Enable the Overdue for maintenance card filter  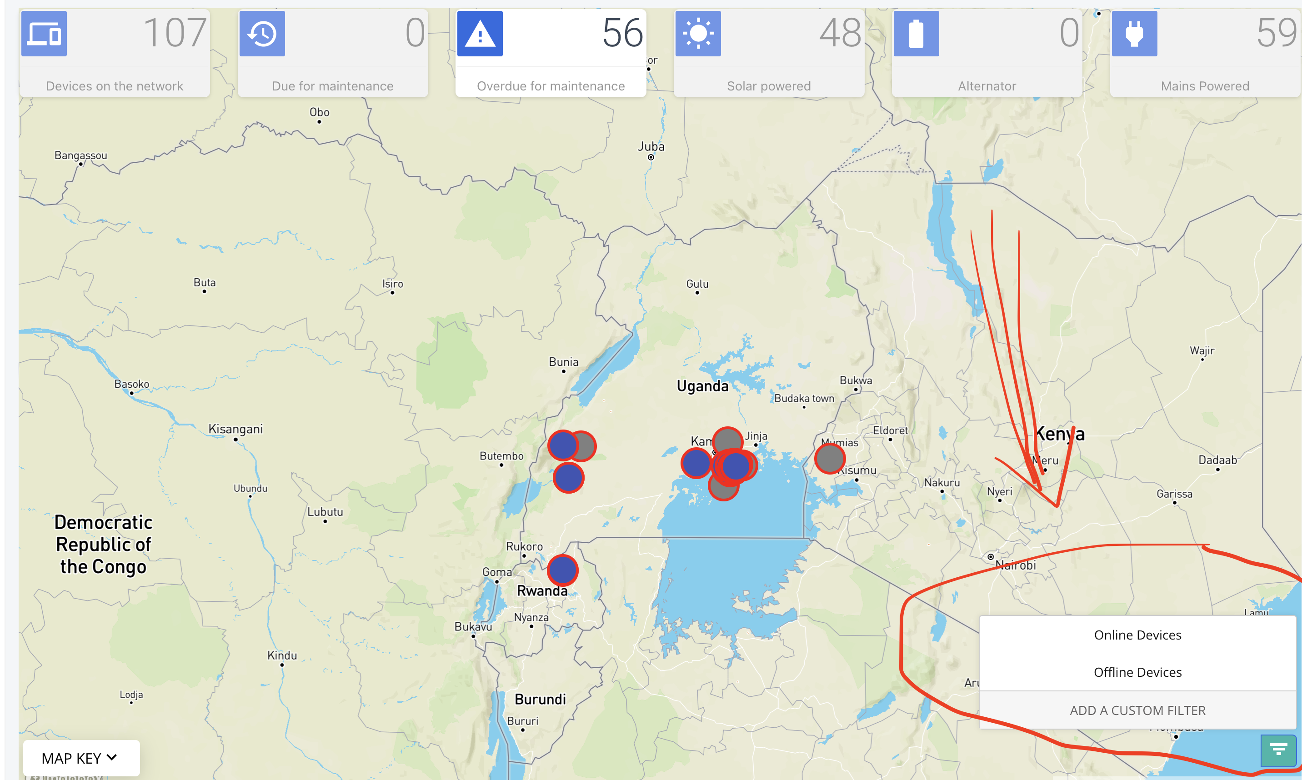[x=550, y=53]
